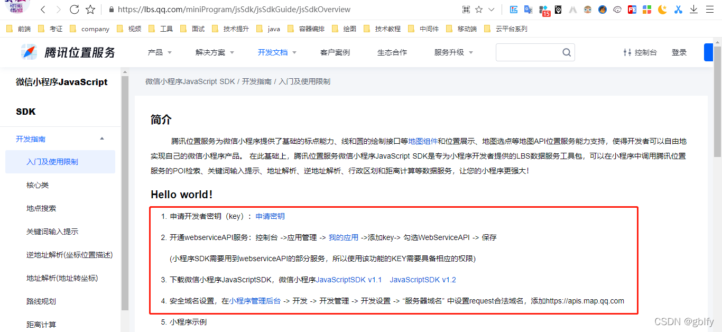Viewport: 722px width, 332px height.
Task: Open the 中间件 bookmark folder
Action: (423, 29)
